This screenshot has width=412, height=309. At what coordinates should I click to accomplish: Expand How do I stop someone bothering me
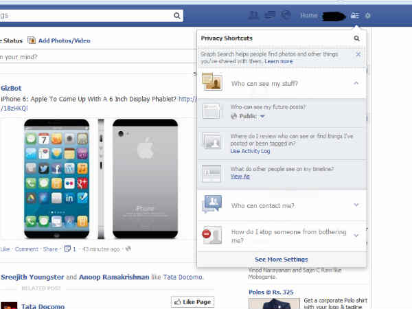[x=356, y=236]
